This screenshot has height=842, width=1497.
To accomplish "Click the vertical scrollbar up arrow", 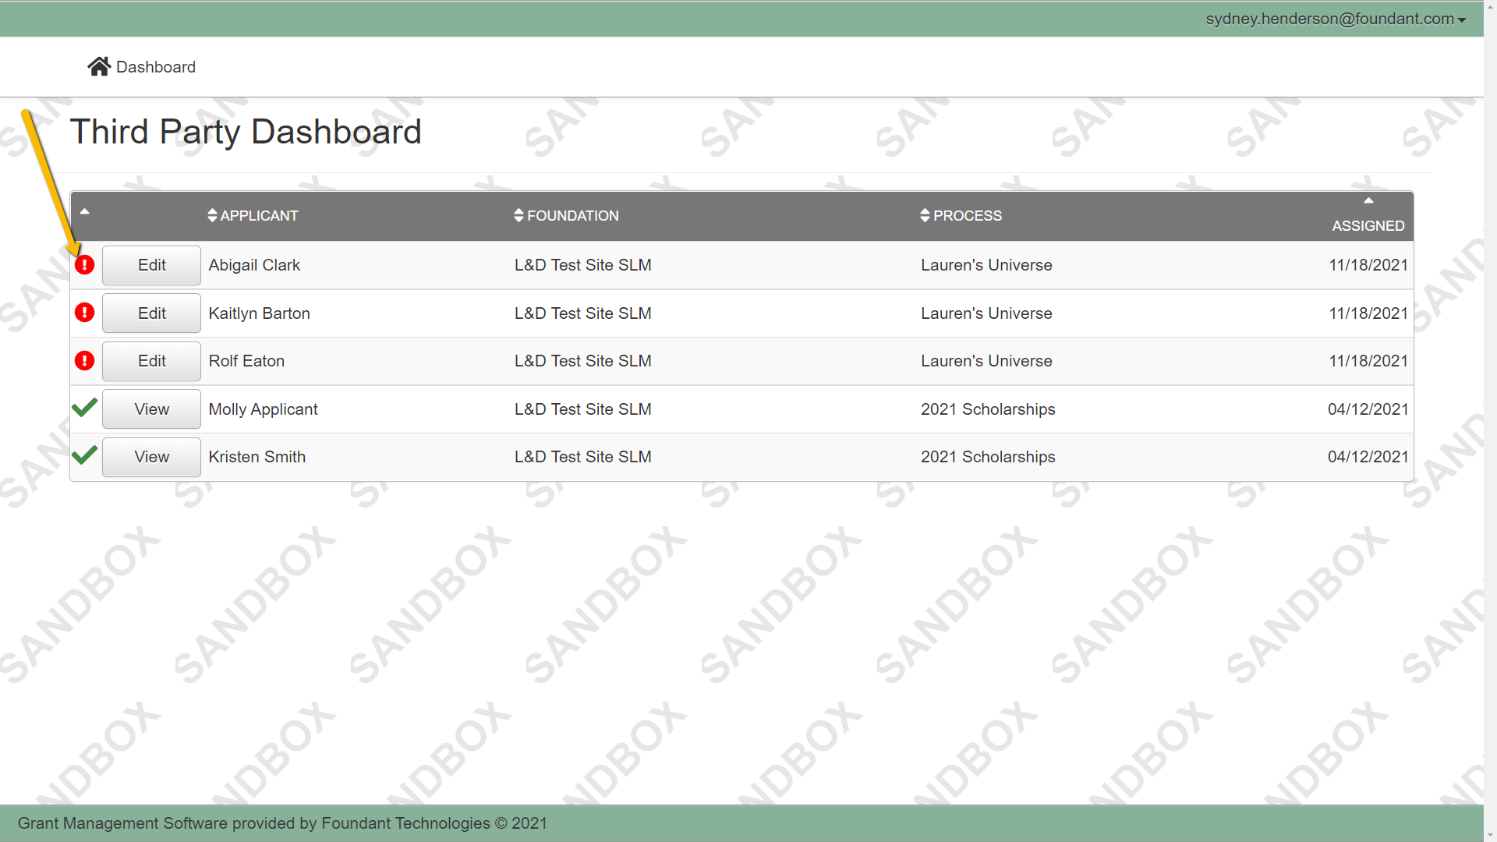I will click(x=1490, y=6).
